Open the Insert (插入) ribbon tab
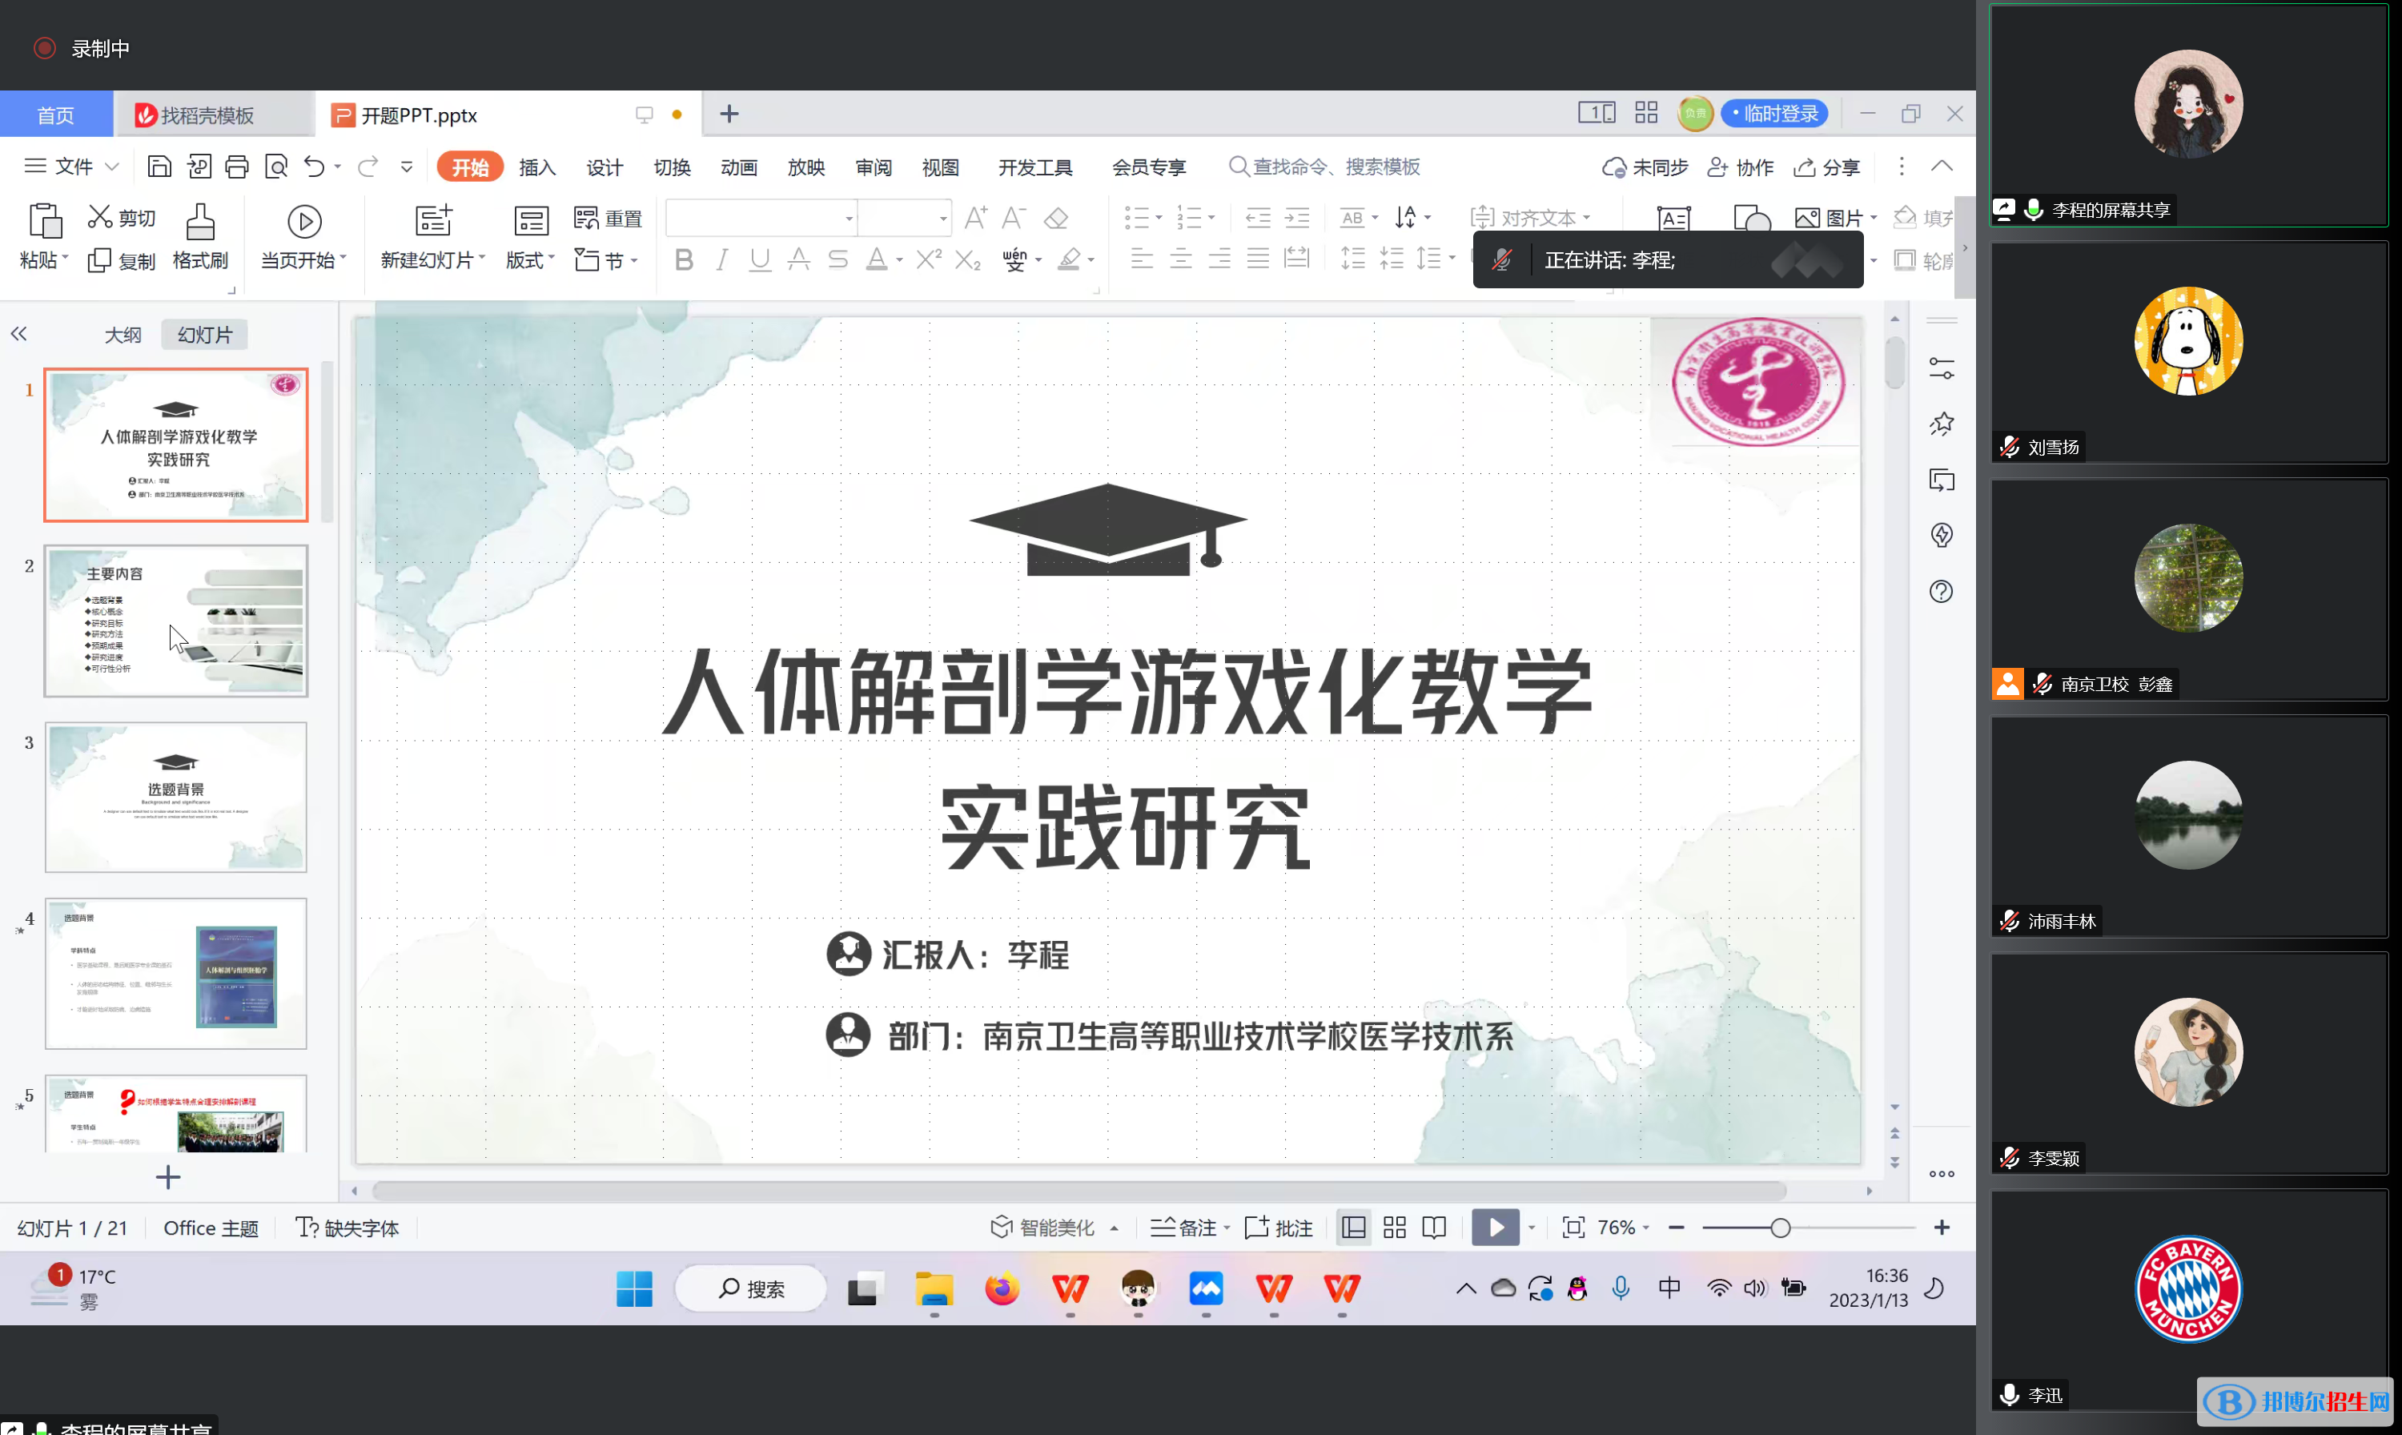The height and width of the screenshot is (1435, 2402). click(536, 167)
